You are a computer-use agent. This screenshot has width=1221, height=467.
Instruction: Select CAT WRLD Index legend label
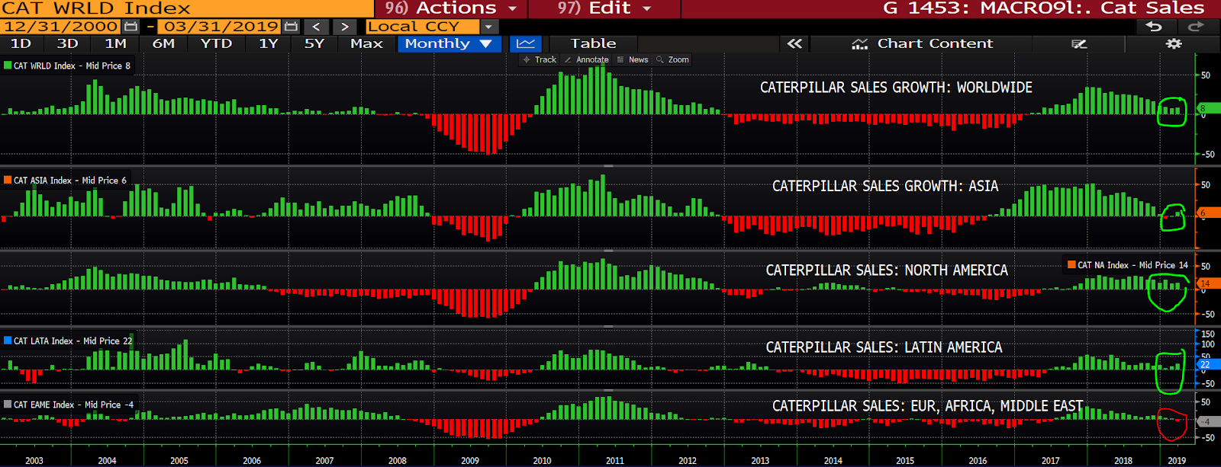point(72,66)
